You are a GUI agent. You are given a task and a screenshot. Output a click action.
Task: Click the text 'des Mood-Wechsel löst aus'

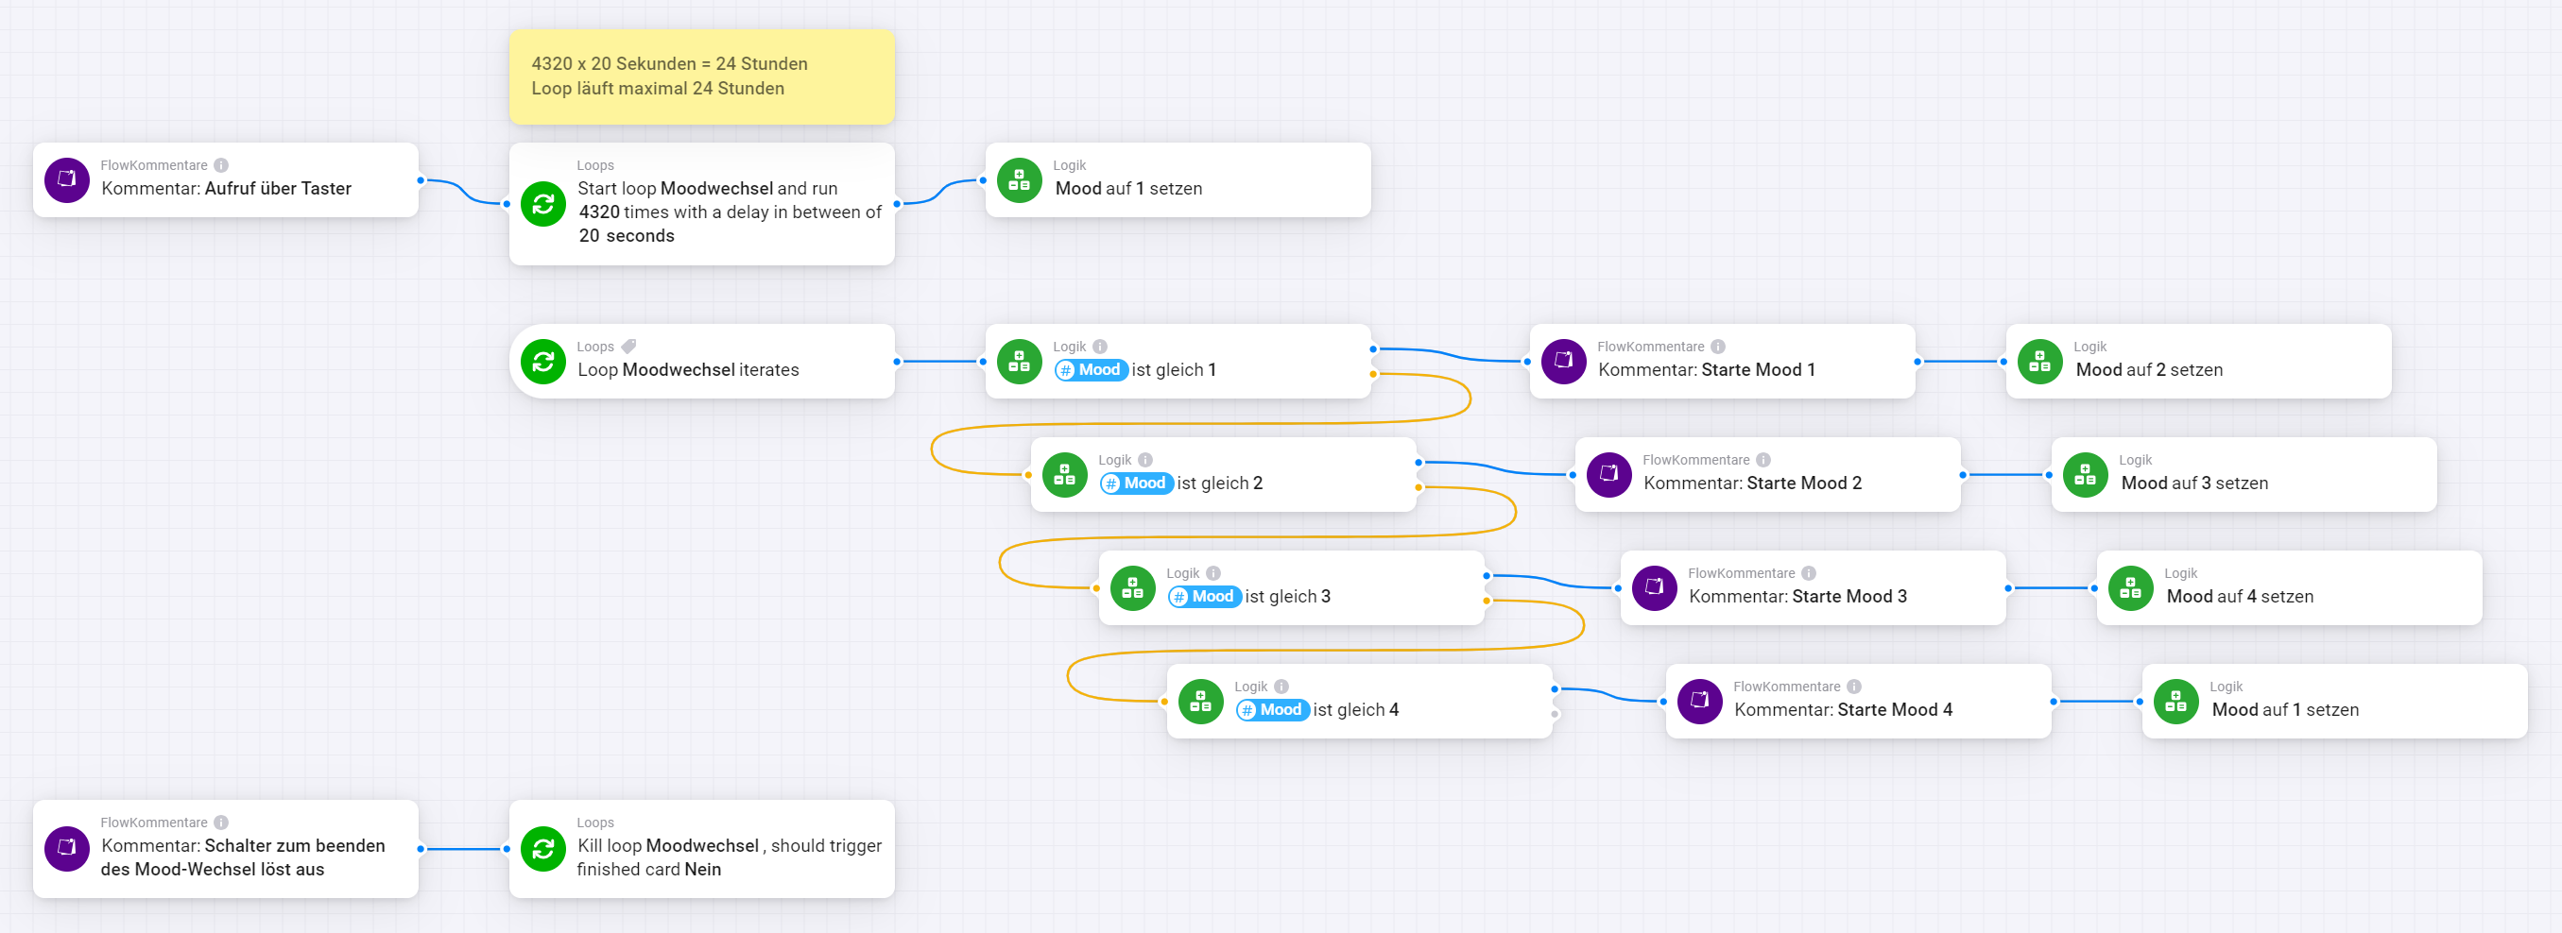point(213,870)
